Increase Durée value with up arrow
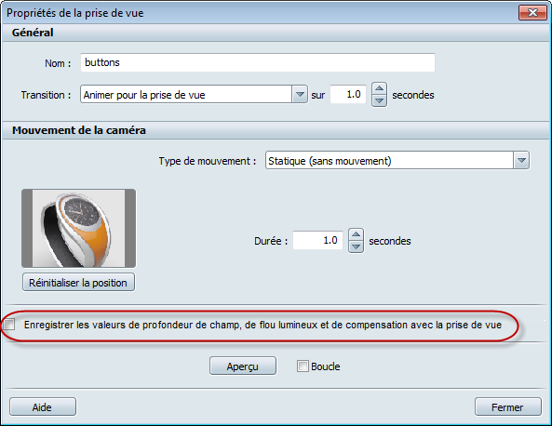 point(356,234)
